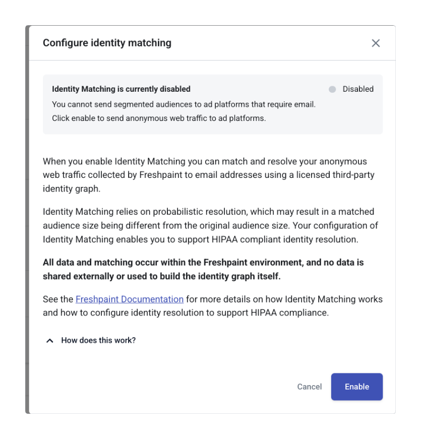Click the gray Disabled status dot
Viewport: 421px width, 439px height.
[332, 89]
